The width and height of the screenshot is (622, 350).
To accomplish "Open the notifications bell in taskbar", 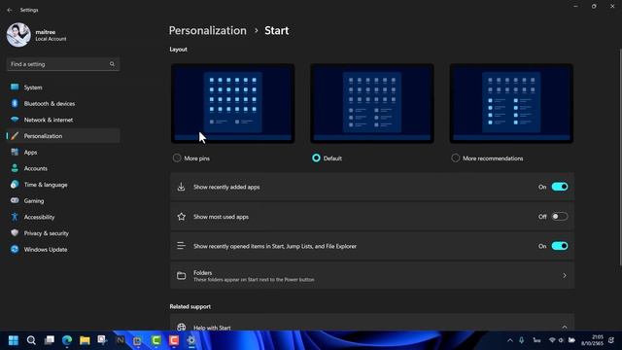I will [611, 340].
